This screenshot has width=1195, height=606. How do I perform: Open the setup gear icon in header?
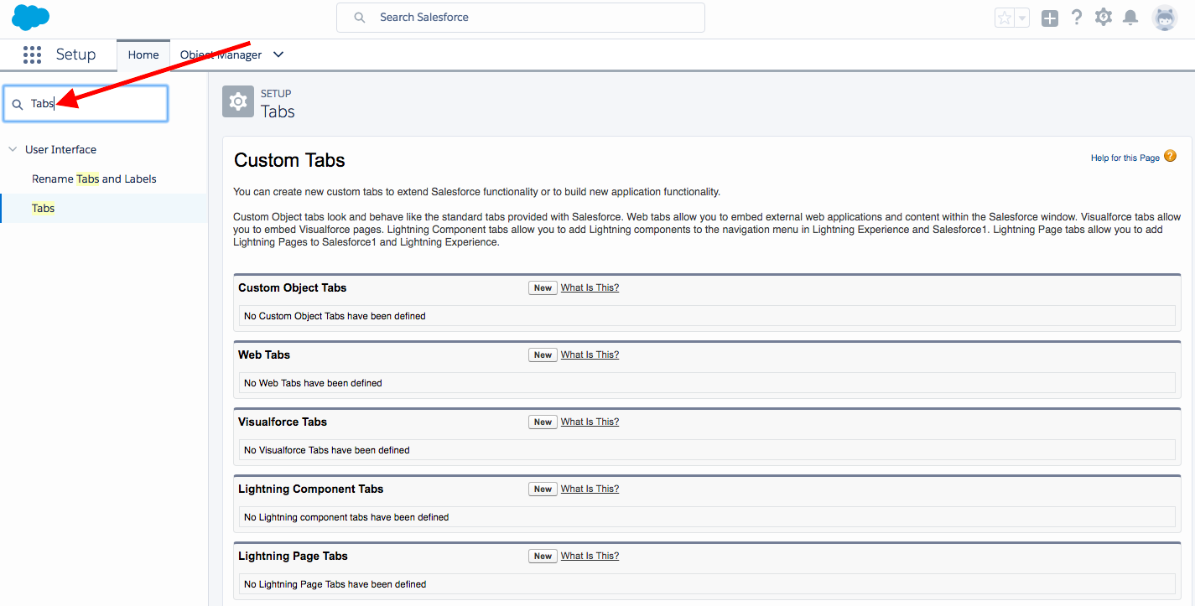(1104, 17)
